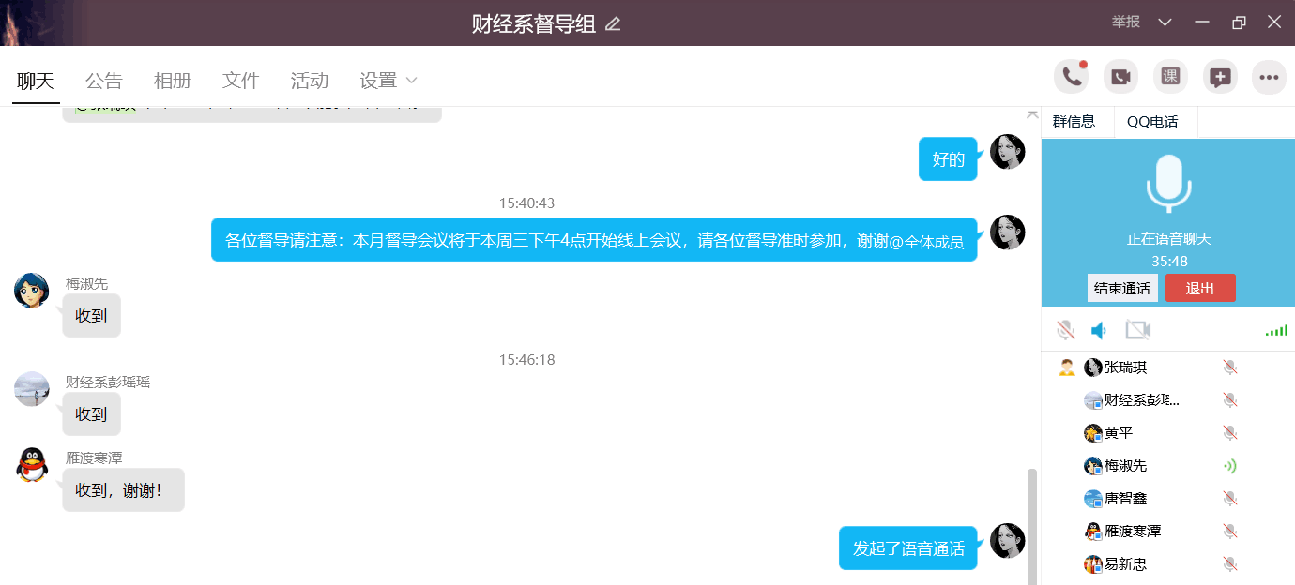Viewport: 1295px width, 585px height.
Task: Switch to the 公告 tab
Action: coord(103,81)
